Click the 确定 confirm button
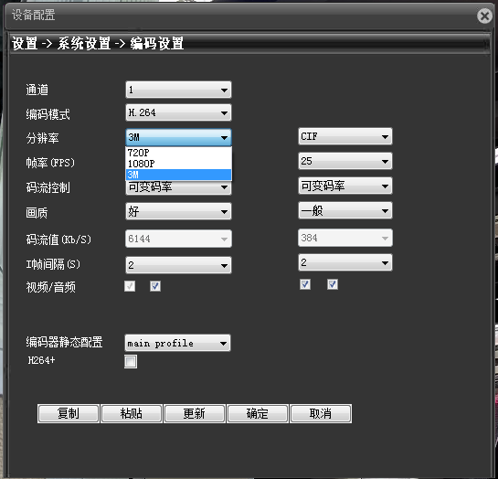 click(x=258, y=413)
